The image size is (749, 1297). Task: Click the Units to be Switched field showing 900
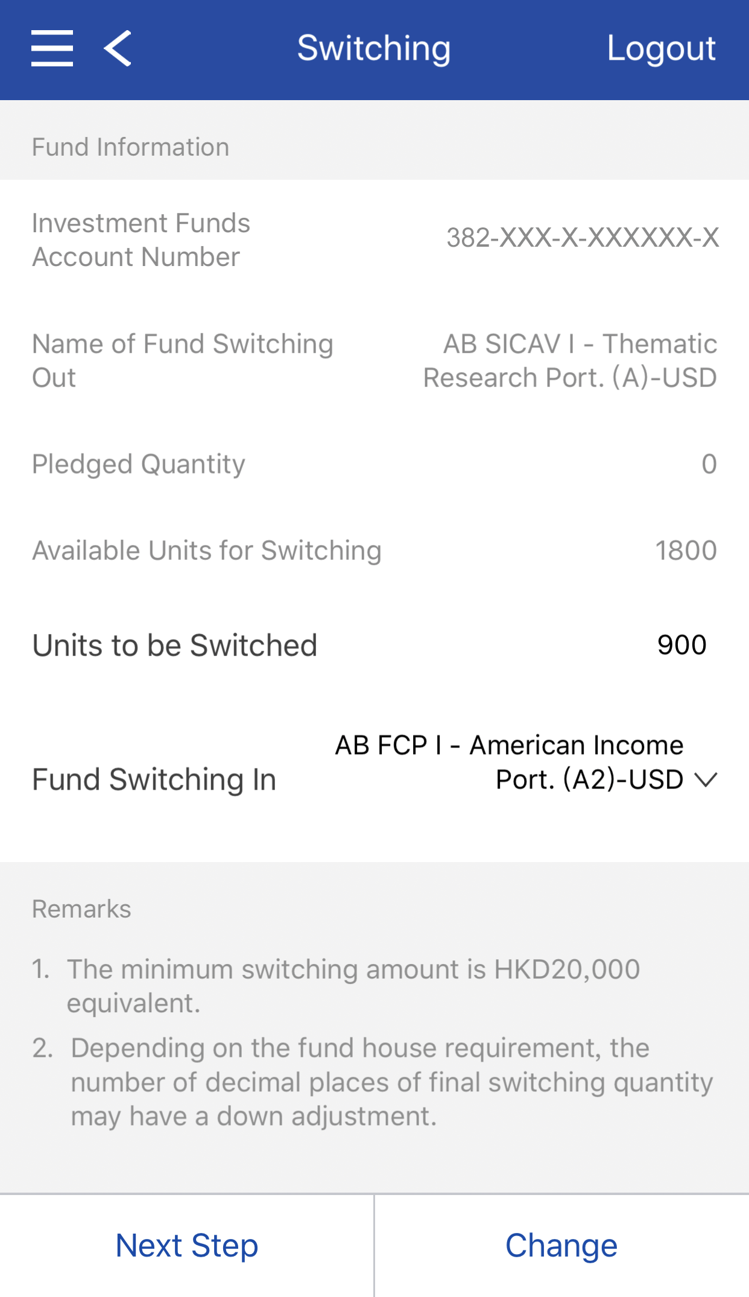(x=681, y=645)
